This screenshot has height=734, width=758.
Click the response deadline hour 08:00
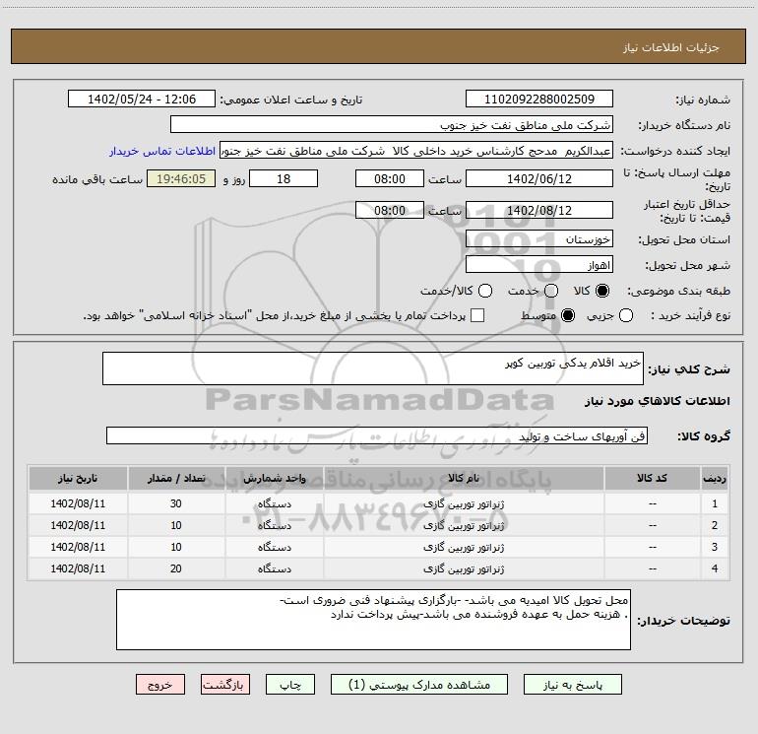390,178
